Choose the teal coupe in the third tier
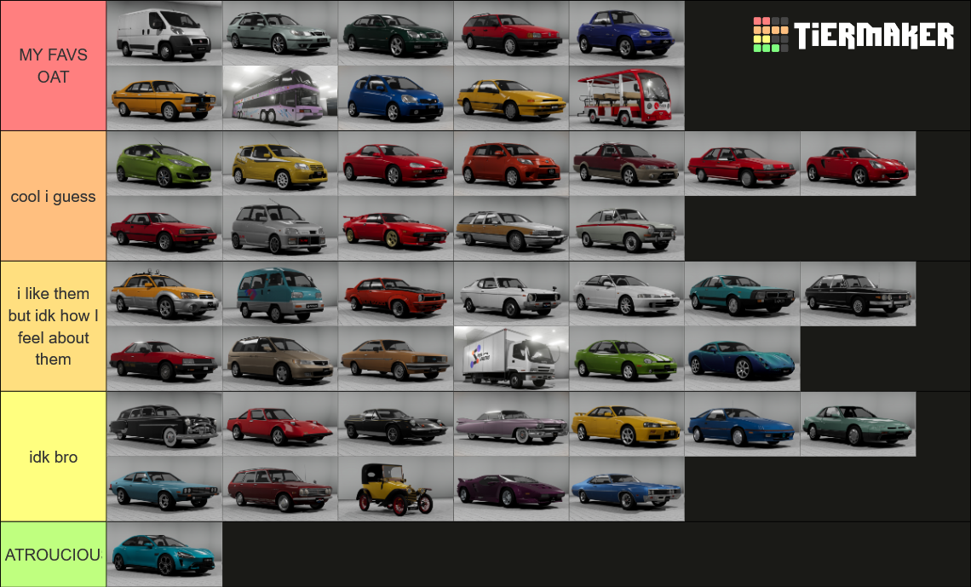971x587 pixels. [x=743, y=294]
